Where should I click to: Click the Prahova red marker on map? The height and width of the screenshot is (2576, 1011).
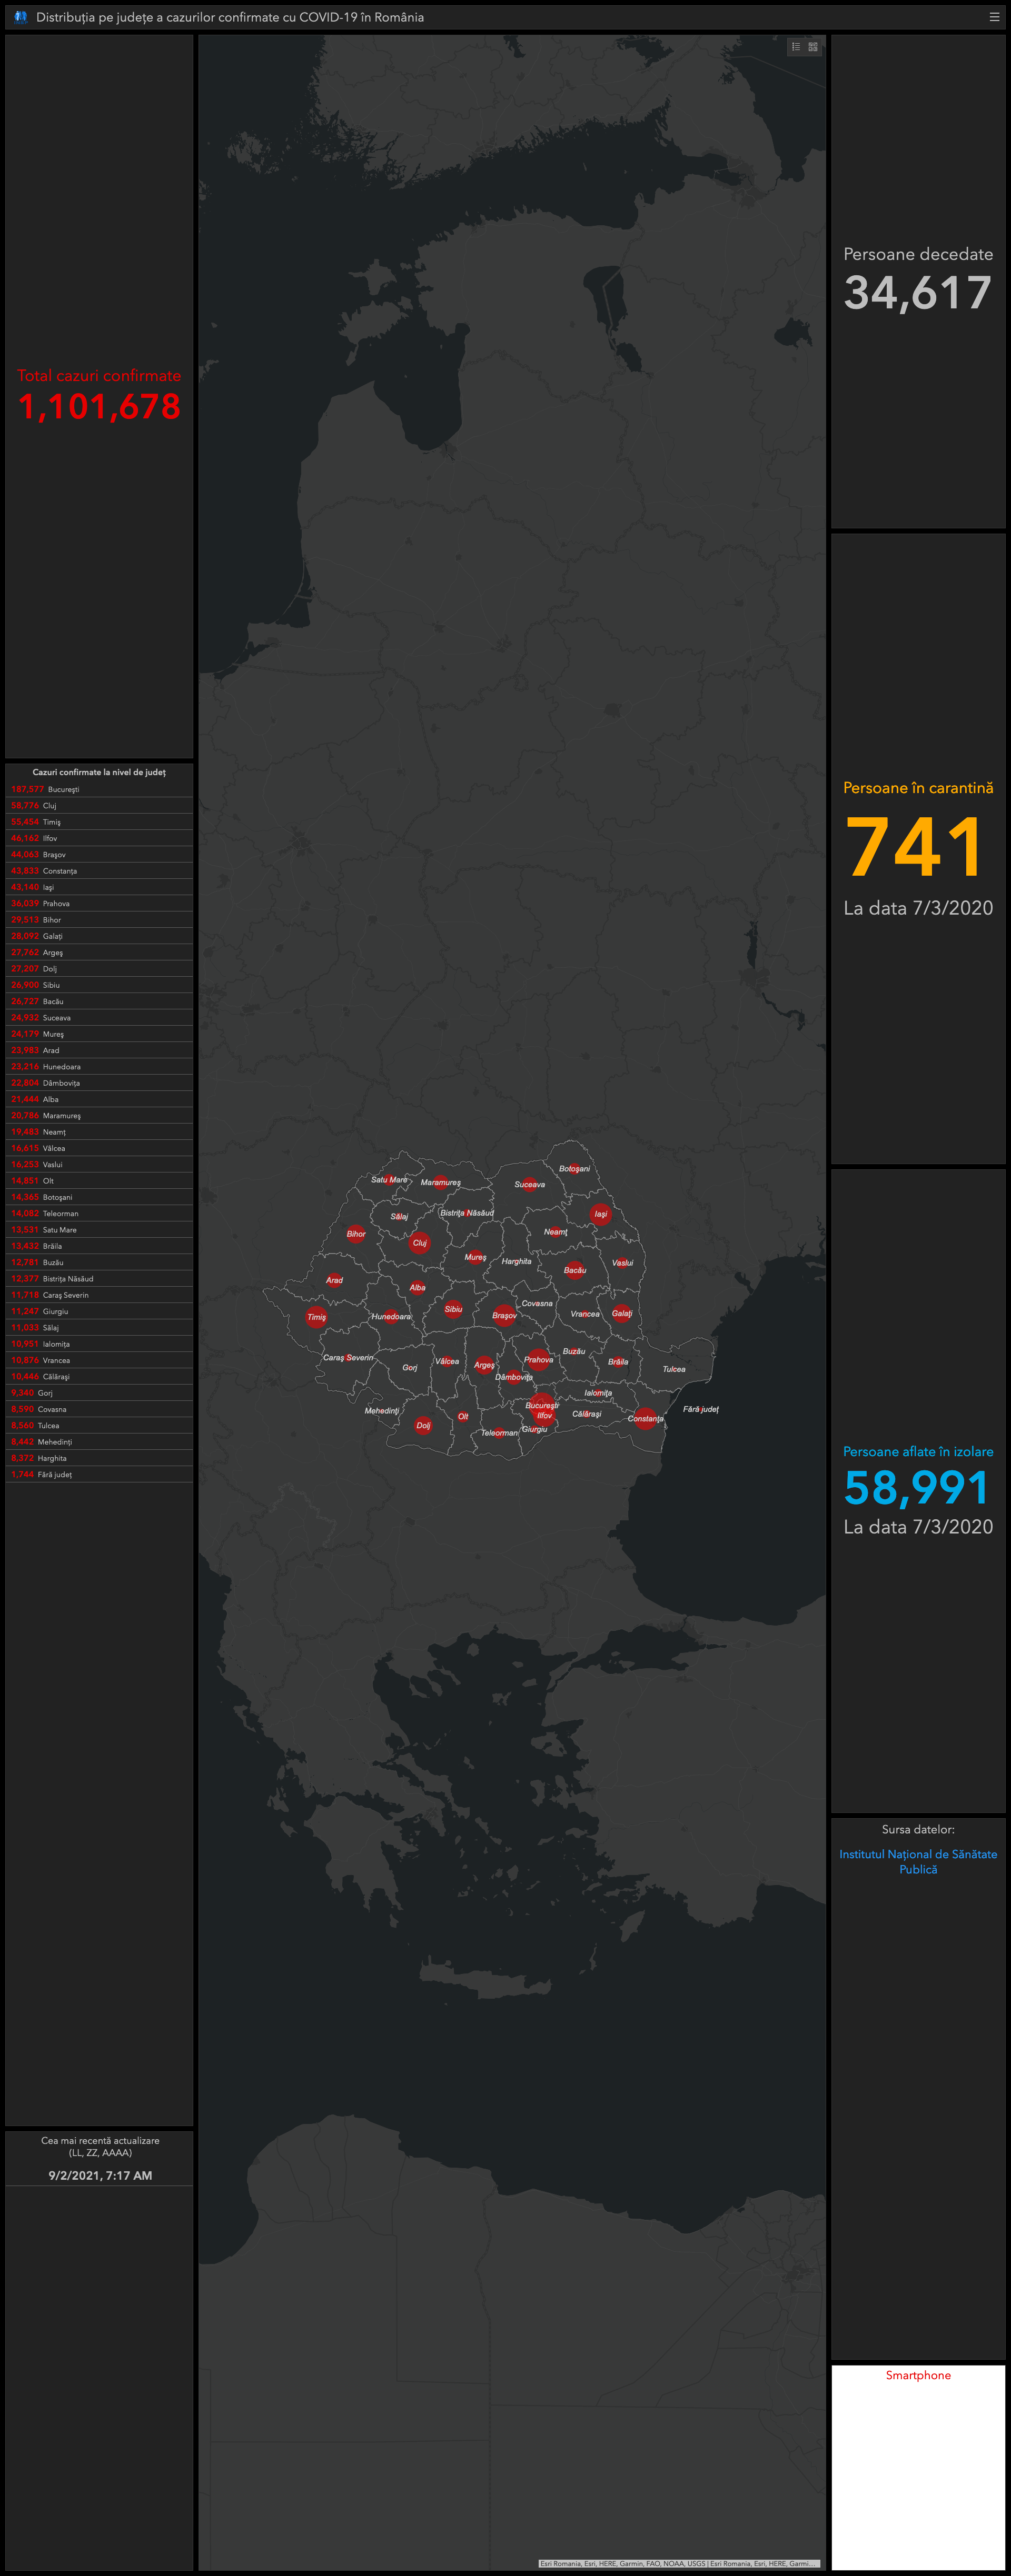[x=539, y=1359]
